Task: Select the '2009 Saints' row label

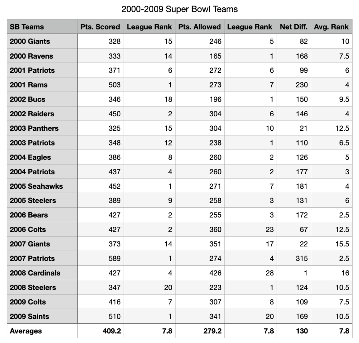Action: click(29, 316)
